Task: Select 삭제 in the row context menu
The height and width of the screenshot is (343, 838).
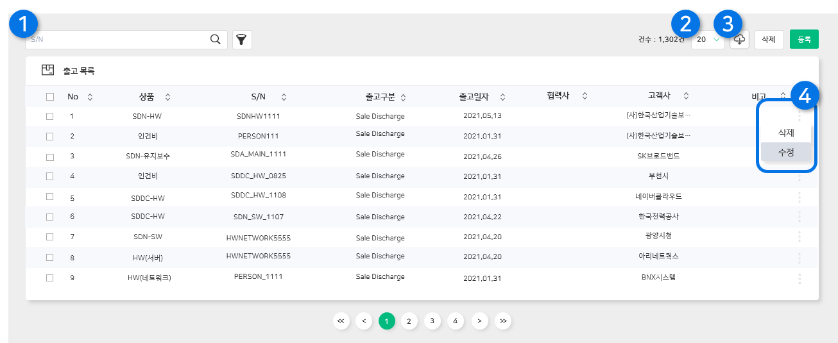Action: (x=786, y=133)
